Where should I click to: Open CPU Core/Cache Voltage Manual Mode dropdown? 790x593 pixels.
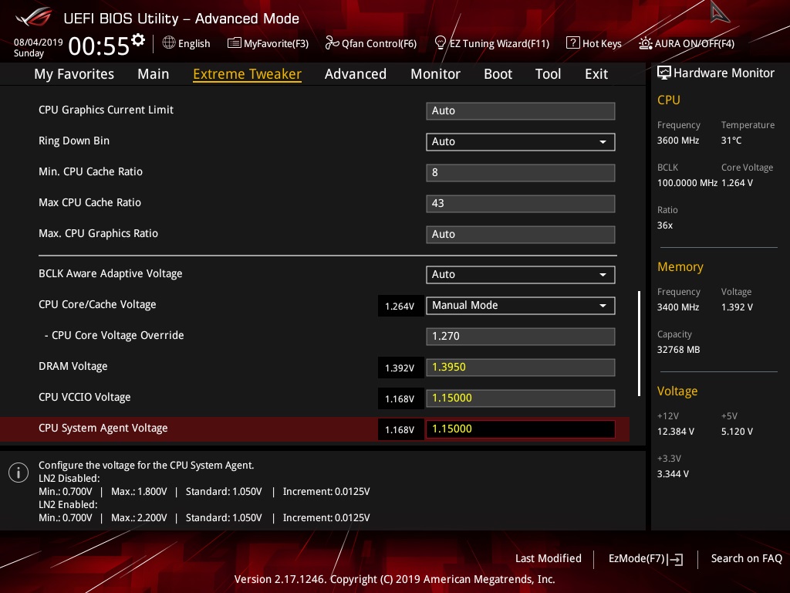[521, 306]
